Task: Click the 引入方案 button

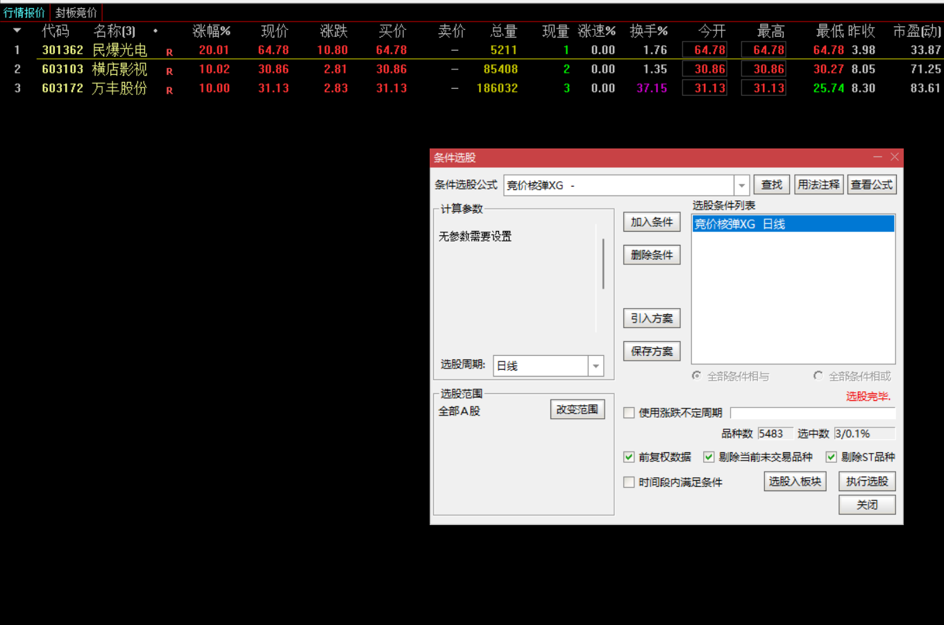Action: [x=652, y=318]
